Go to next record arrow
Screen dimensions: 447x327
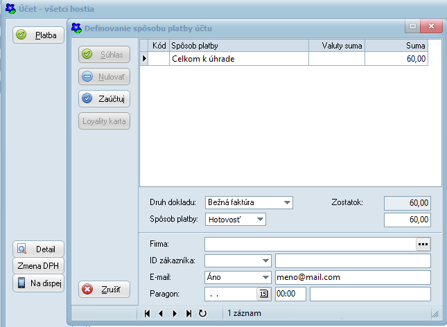click(x=175, y=313)
